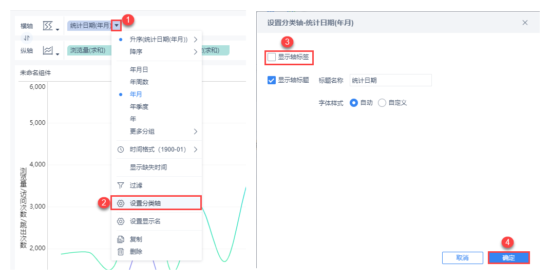Click the funnel icon beside 过滤
This screenshot has width=550, height=280.
(x=121, y=185)
